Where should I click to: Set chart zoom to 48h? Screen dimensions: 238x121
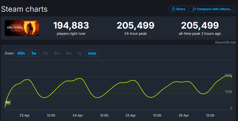click(21, 53)
